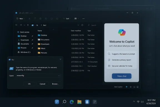This screenshot has height=107, width=160.
Task: Sort by the Name column header
Action: tap(40, 31)
